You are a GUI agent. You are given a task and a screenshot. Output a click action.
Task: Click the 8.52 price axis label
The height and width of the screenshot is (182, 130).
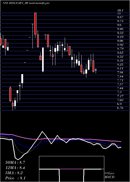(120, 57)
